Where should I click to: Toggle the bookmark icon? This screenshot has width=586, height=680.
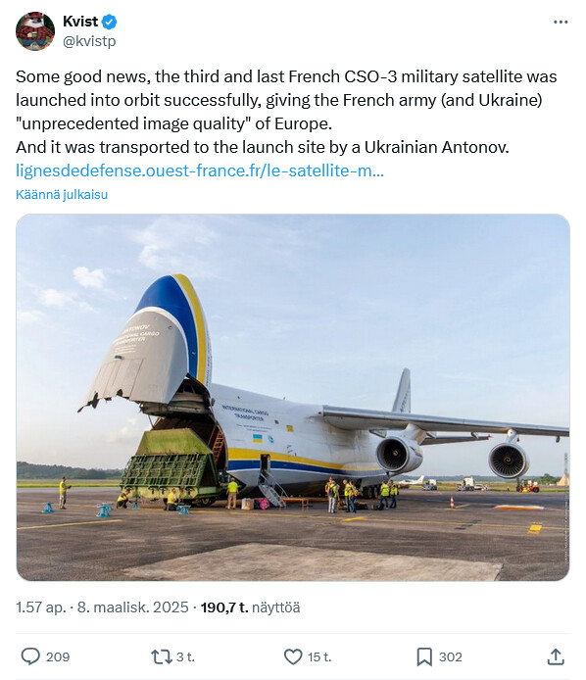tap(424, 656)
